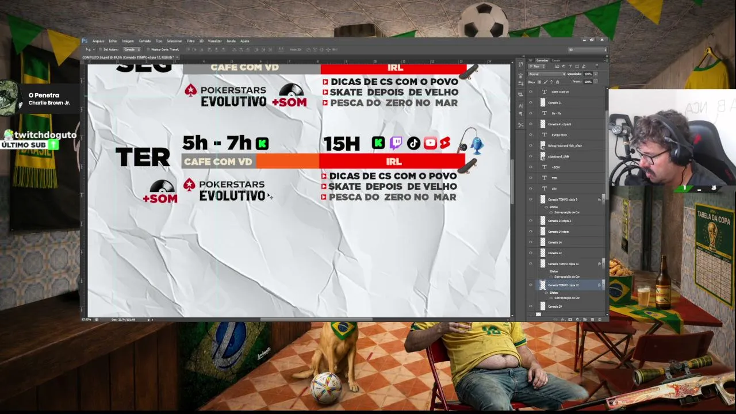The width and height of the screenshot is (736, 414).
Task: Open the Opacidade slider dropdown arrow
Action: coord(595,74)
